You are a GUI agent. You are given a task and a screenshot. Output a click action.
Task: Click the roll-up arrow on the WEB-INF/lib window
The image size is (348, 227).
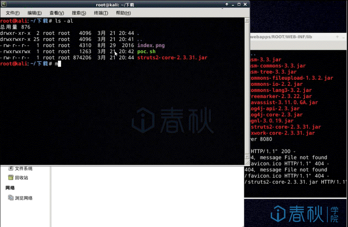(337, 37)
